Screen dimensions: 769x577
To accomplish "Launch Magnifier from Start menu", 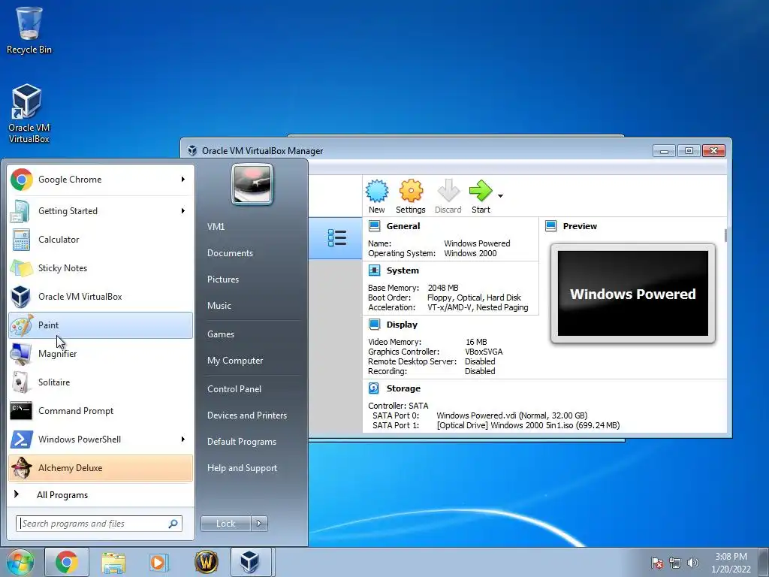I will coord(101,354).
